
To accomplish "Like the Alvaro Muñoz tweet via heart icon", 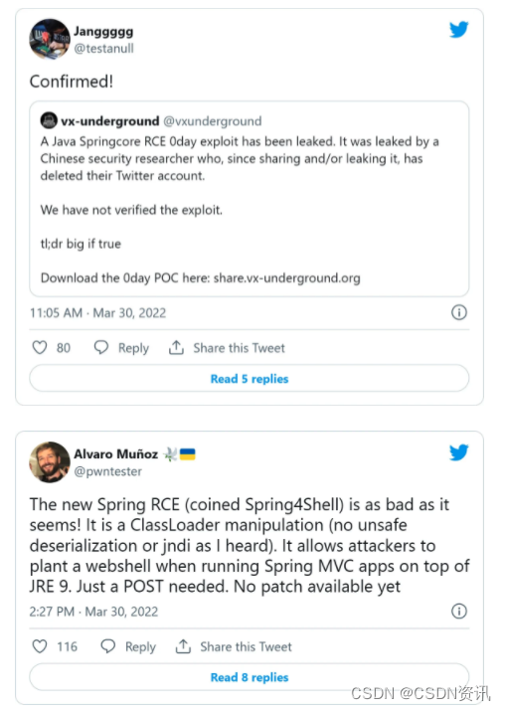I will 40,646.
